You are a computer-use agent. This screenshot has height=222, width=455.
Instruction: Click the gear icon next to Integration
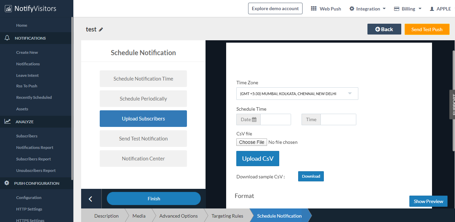pos(352,9)
